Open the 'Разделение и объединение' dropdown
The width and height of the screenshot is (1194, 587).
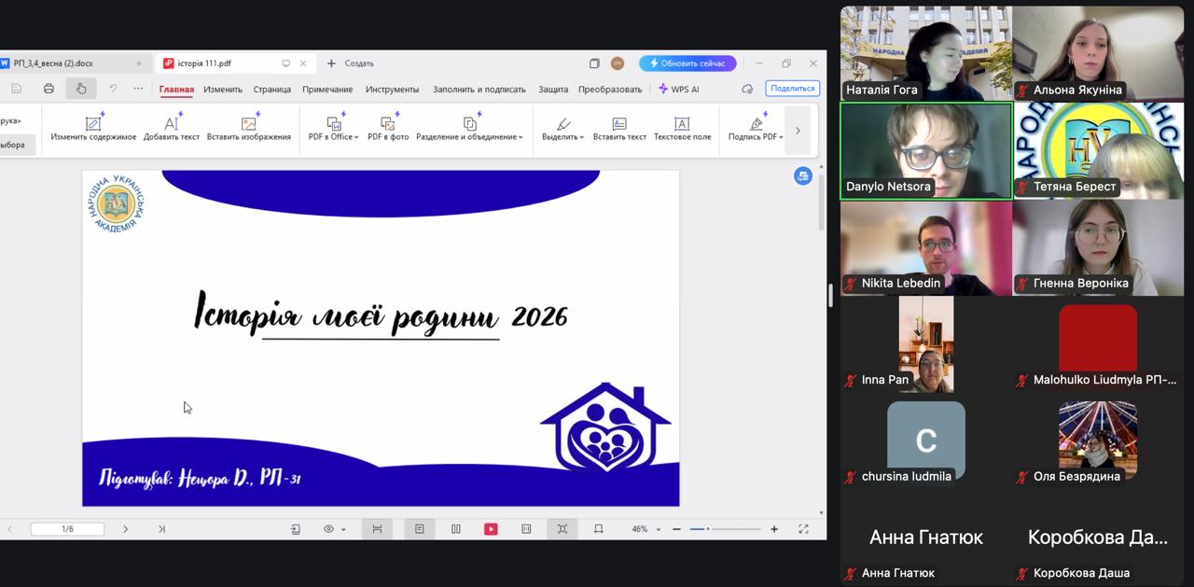pos(521,137)
